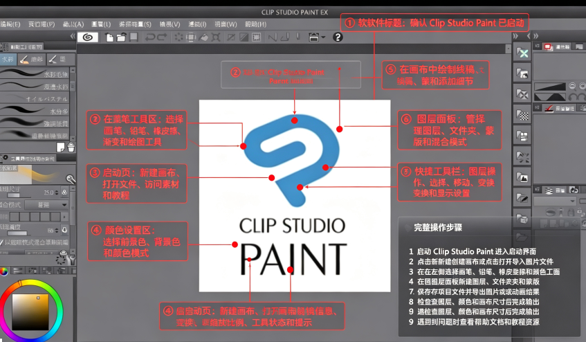The image size is (586, 342).
Task: Collapse the left palette dock with double chevron
Action: 72,36
